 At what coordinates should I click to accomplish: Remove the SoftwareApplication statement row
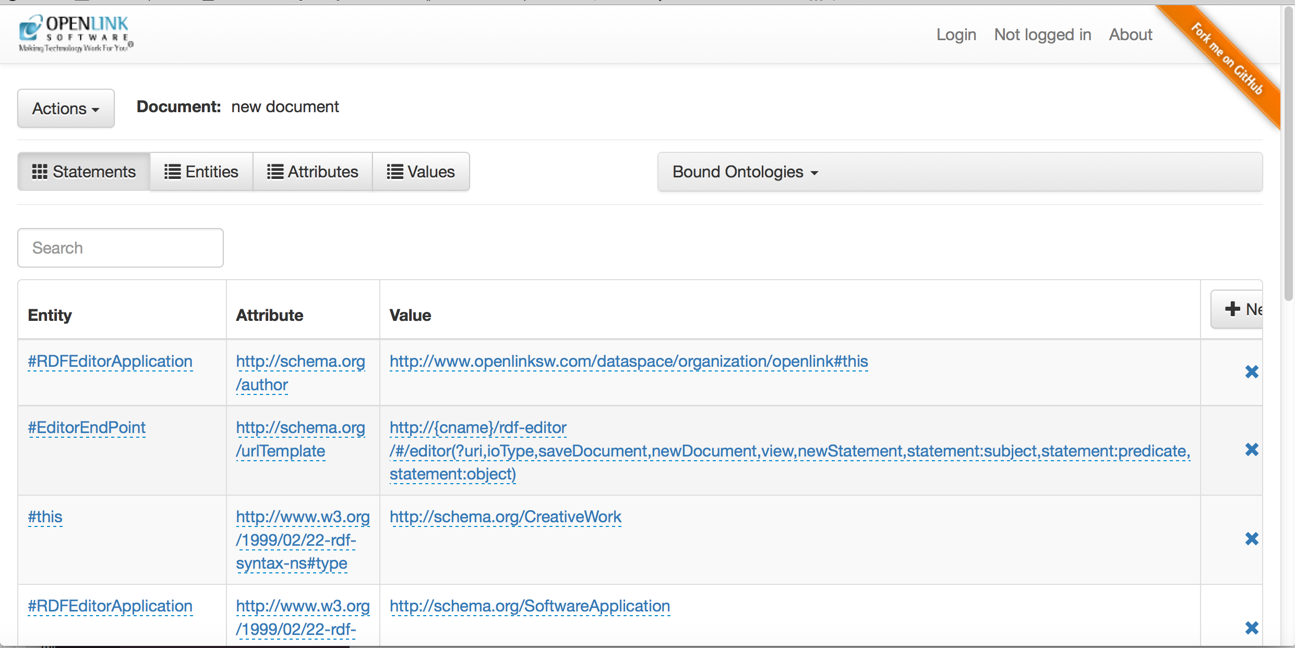pos(1251,628)
